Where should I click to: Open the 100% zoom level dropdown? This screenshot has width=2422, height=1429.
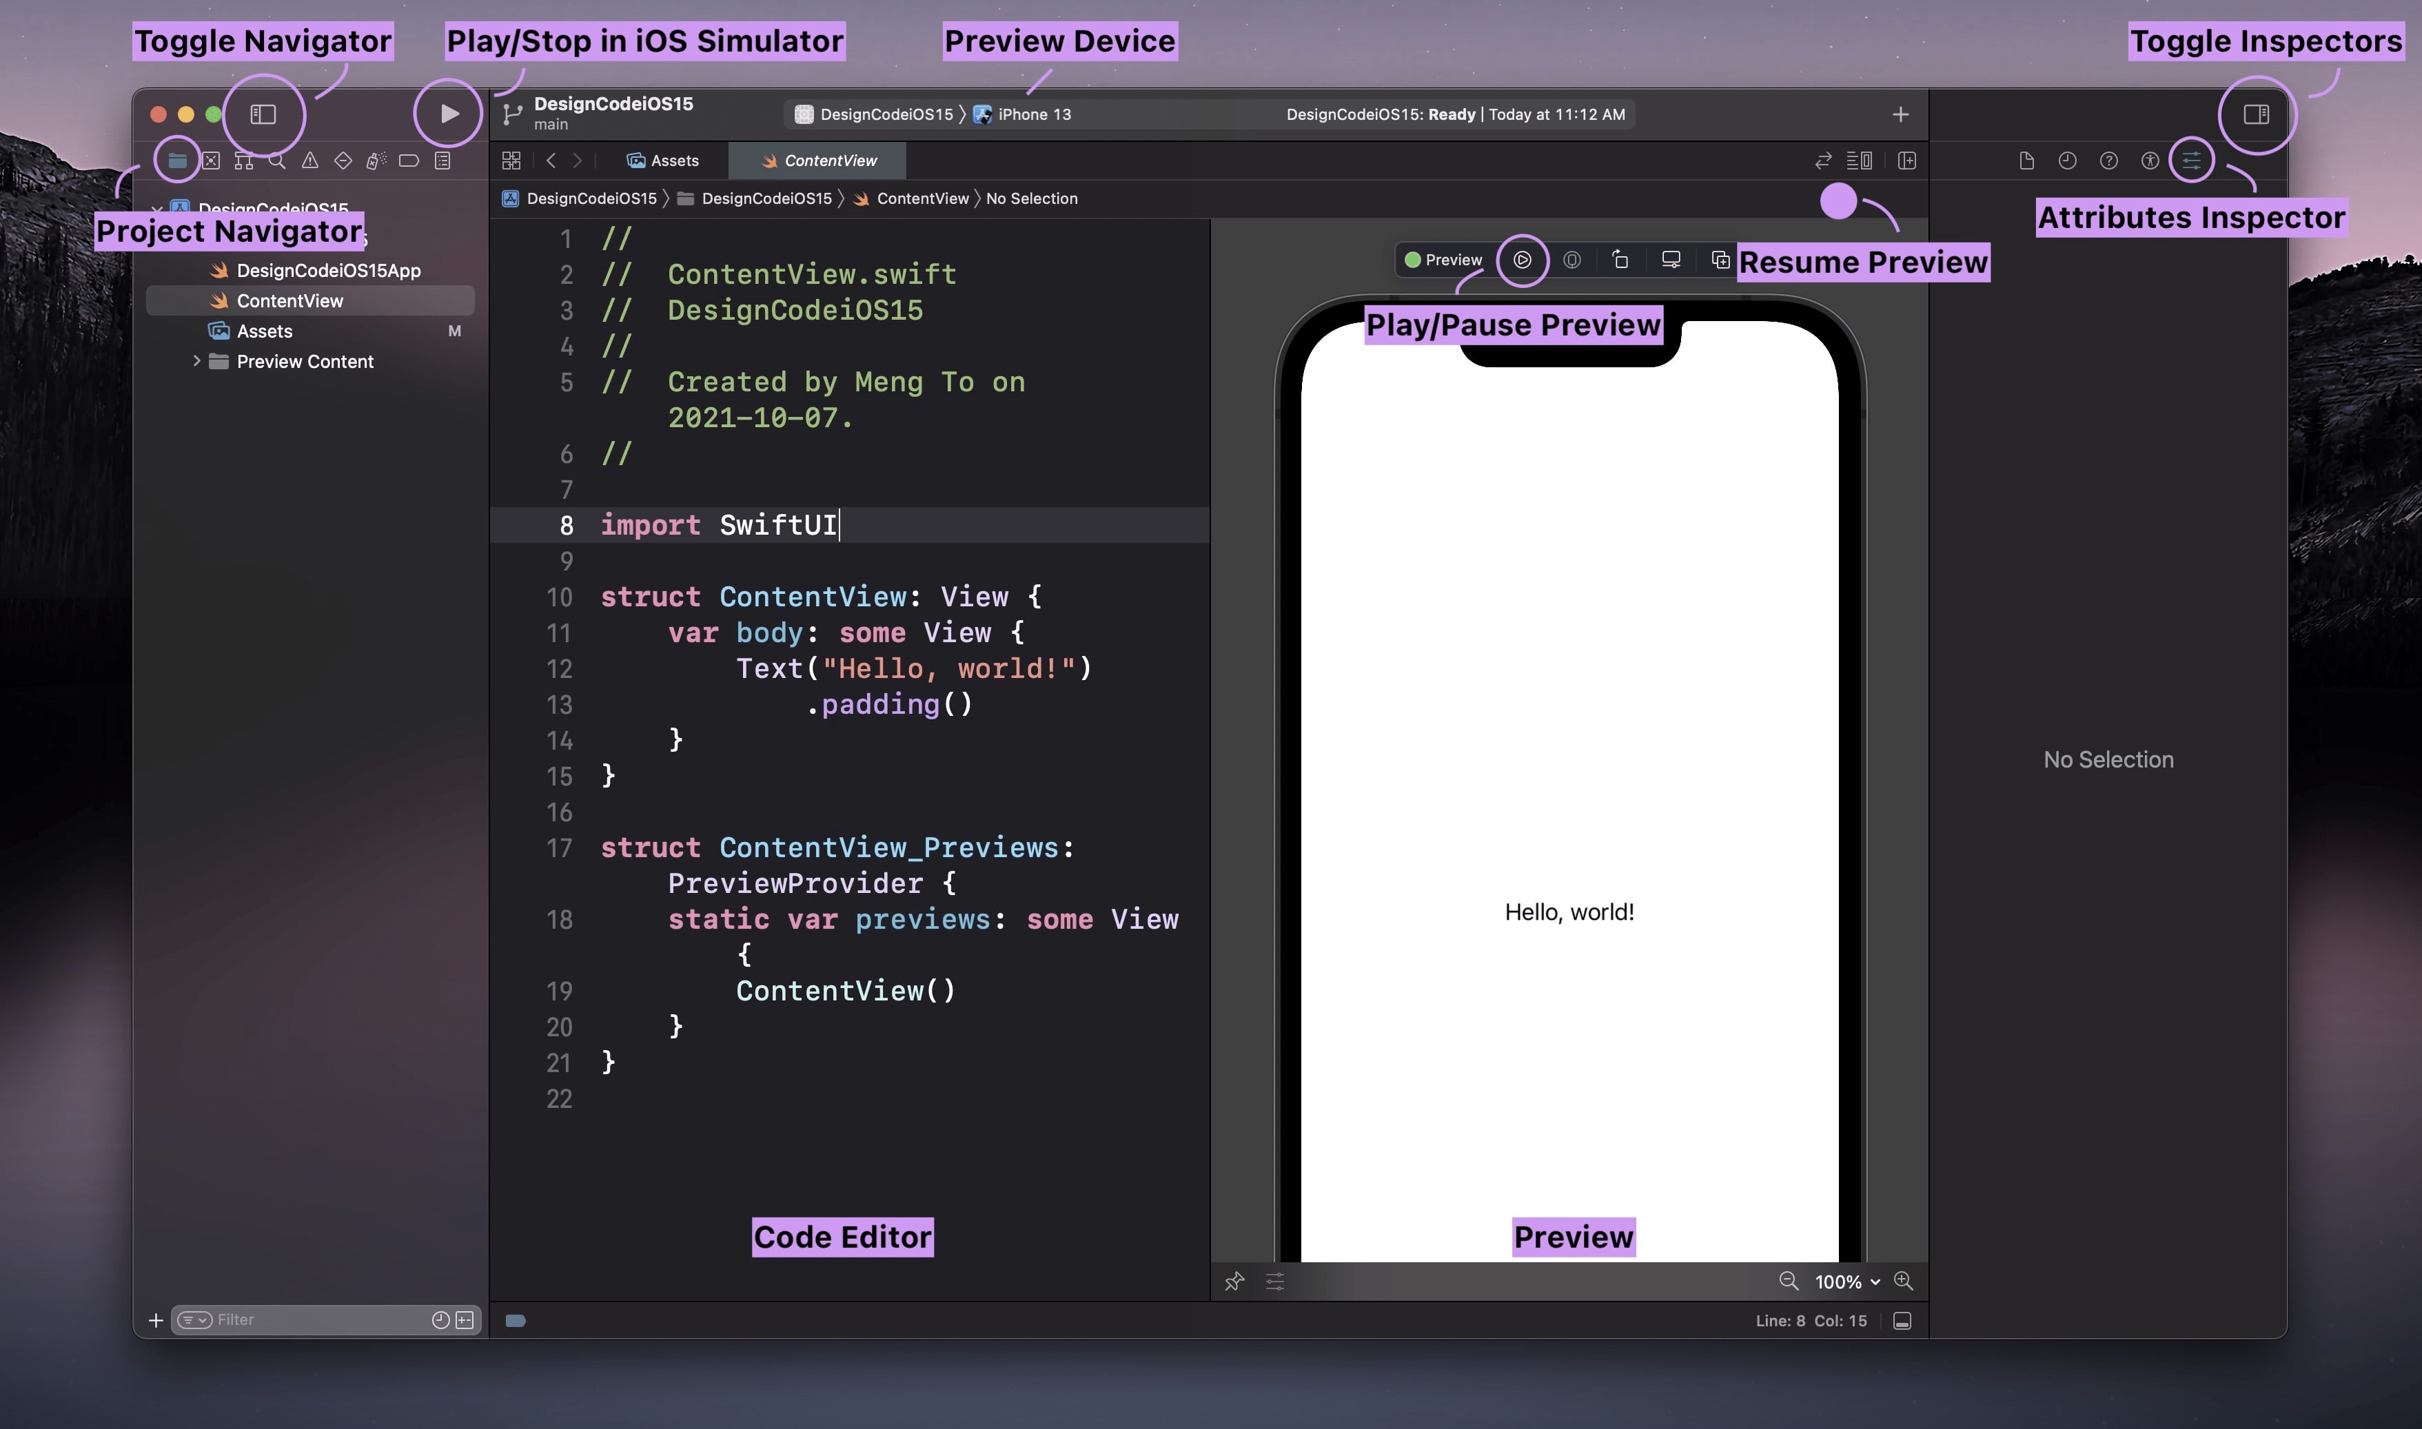click(x=1846, y=1282)
